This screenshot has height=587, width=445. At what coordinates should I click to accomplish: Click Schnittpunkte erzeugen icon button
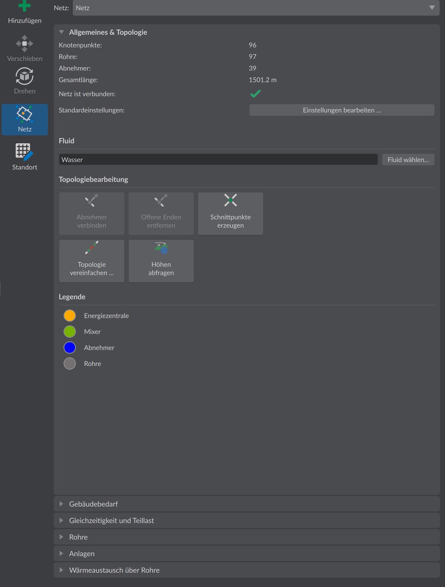coord(231,214)
